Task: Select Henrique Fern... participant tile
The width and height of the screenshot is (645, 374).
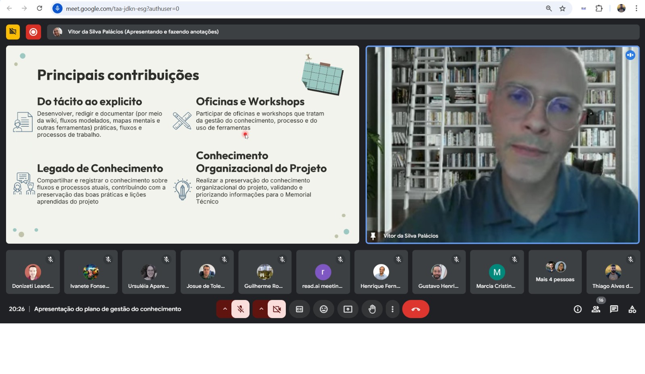Action: [x=381, y=272]
